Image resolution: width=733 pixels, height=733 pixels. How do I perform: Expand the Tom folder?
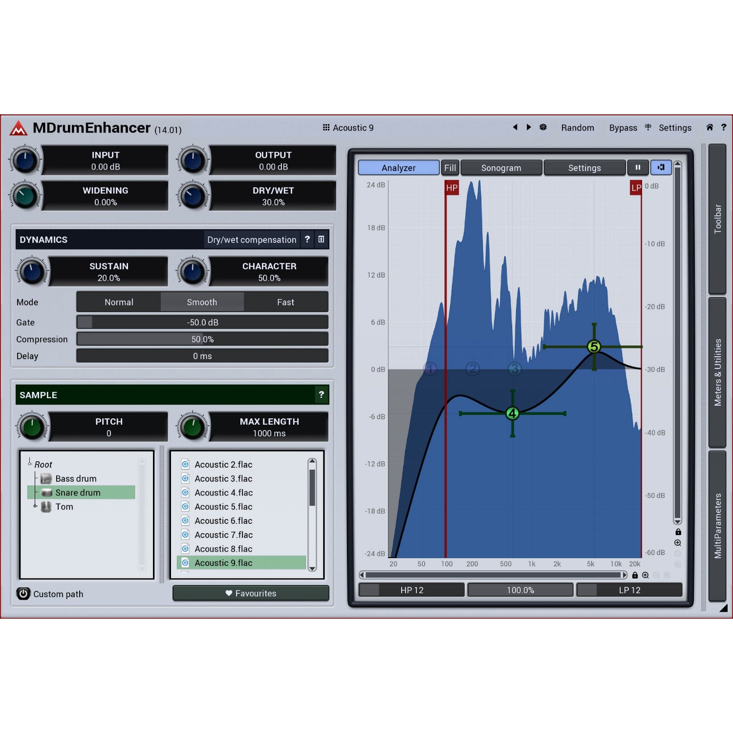[35, 506]
